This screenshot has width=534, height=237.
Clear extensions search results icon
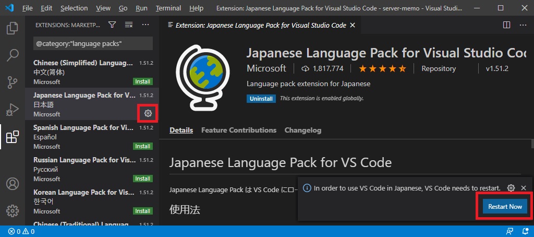point(129,25)
